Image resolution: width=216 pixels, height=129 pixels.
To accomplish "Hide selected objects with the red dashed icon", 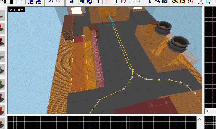I will click(x=108, y=2).
